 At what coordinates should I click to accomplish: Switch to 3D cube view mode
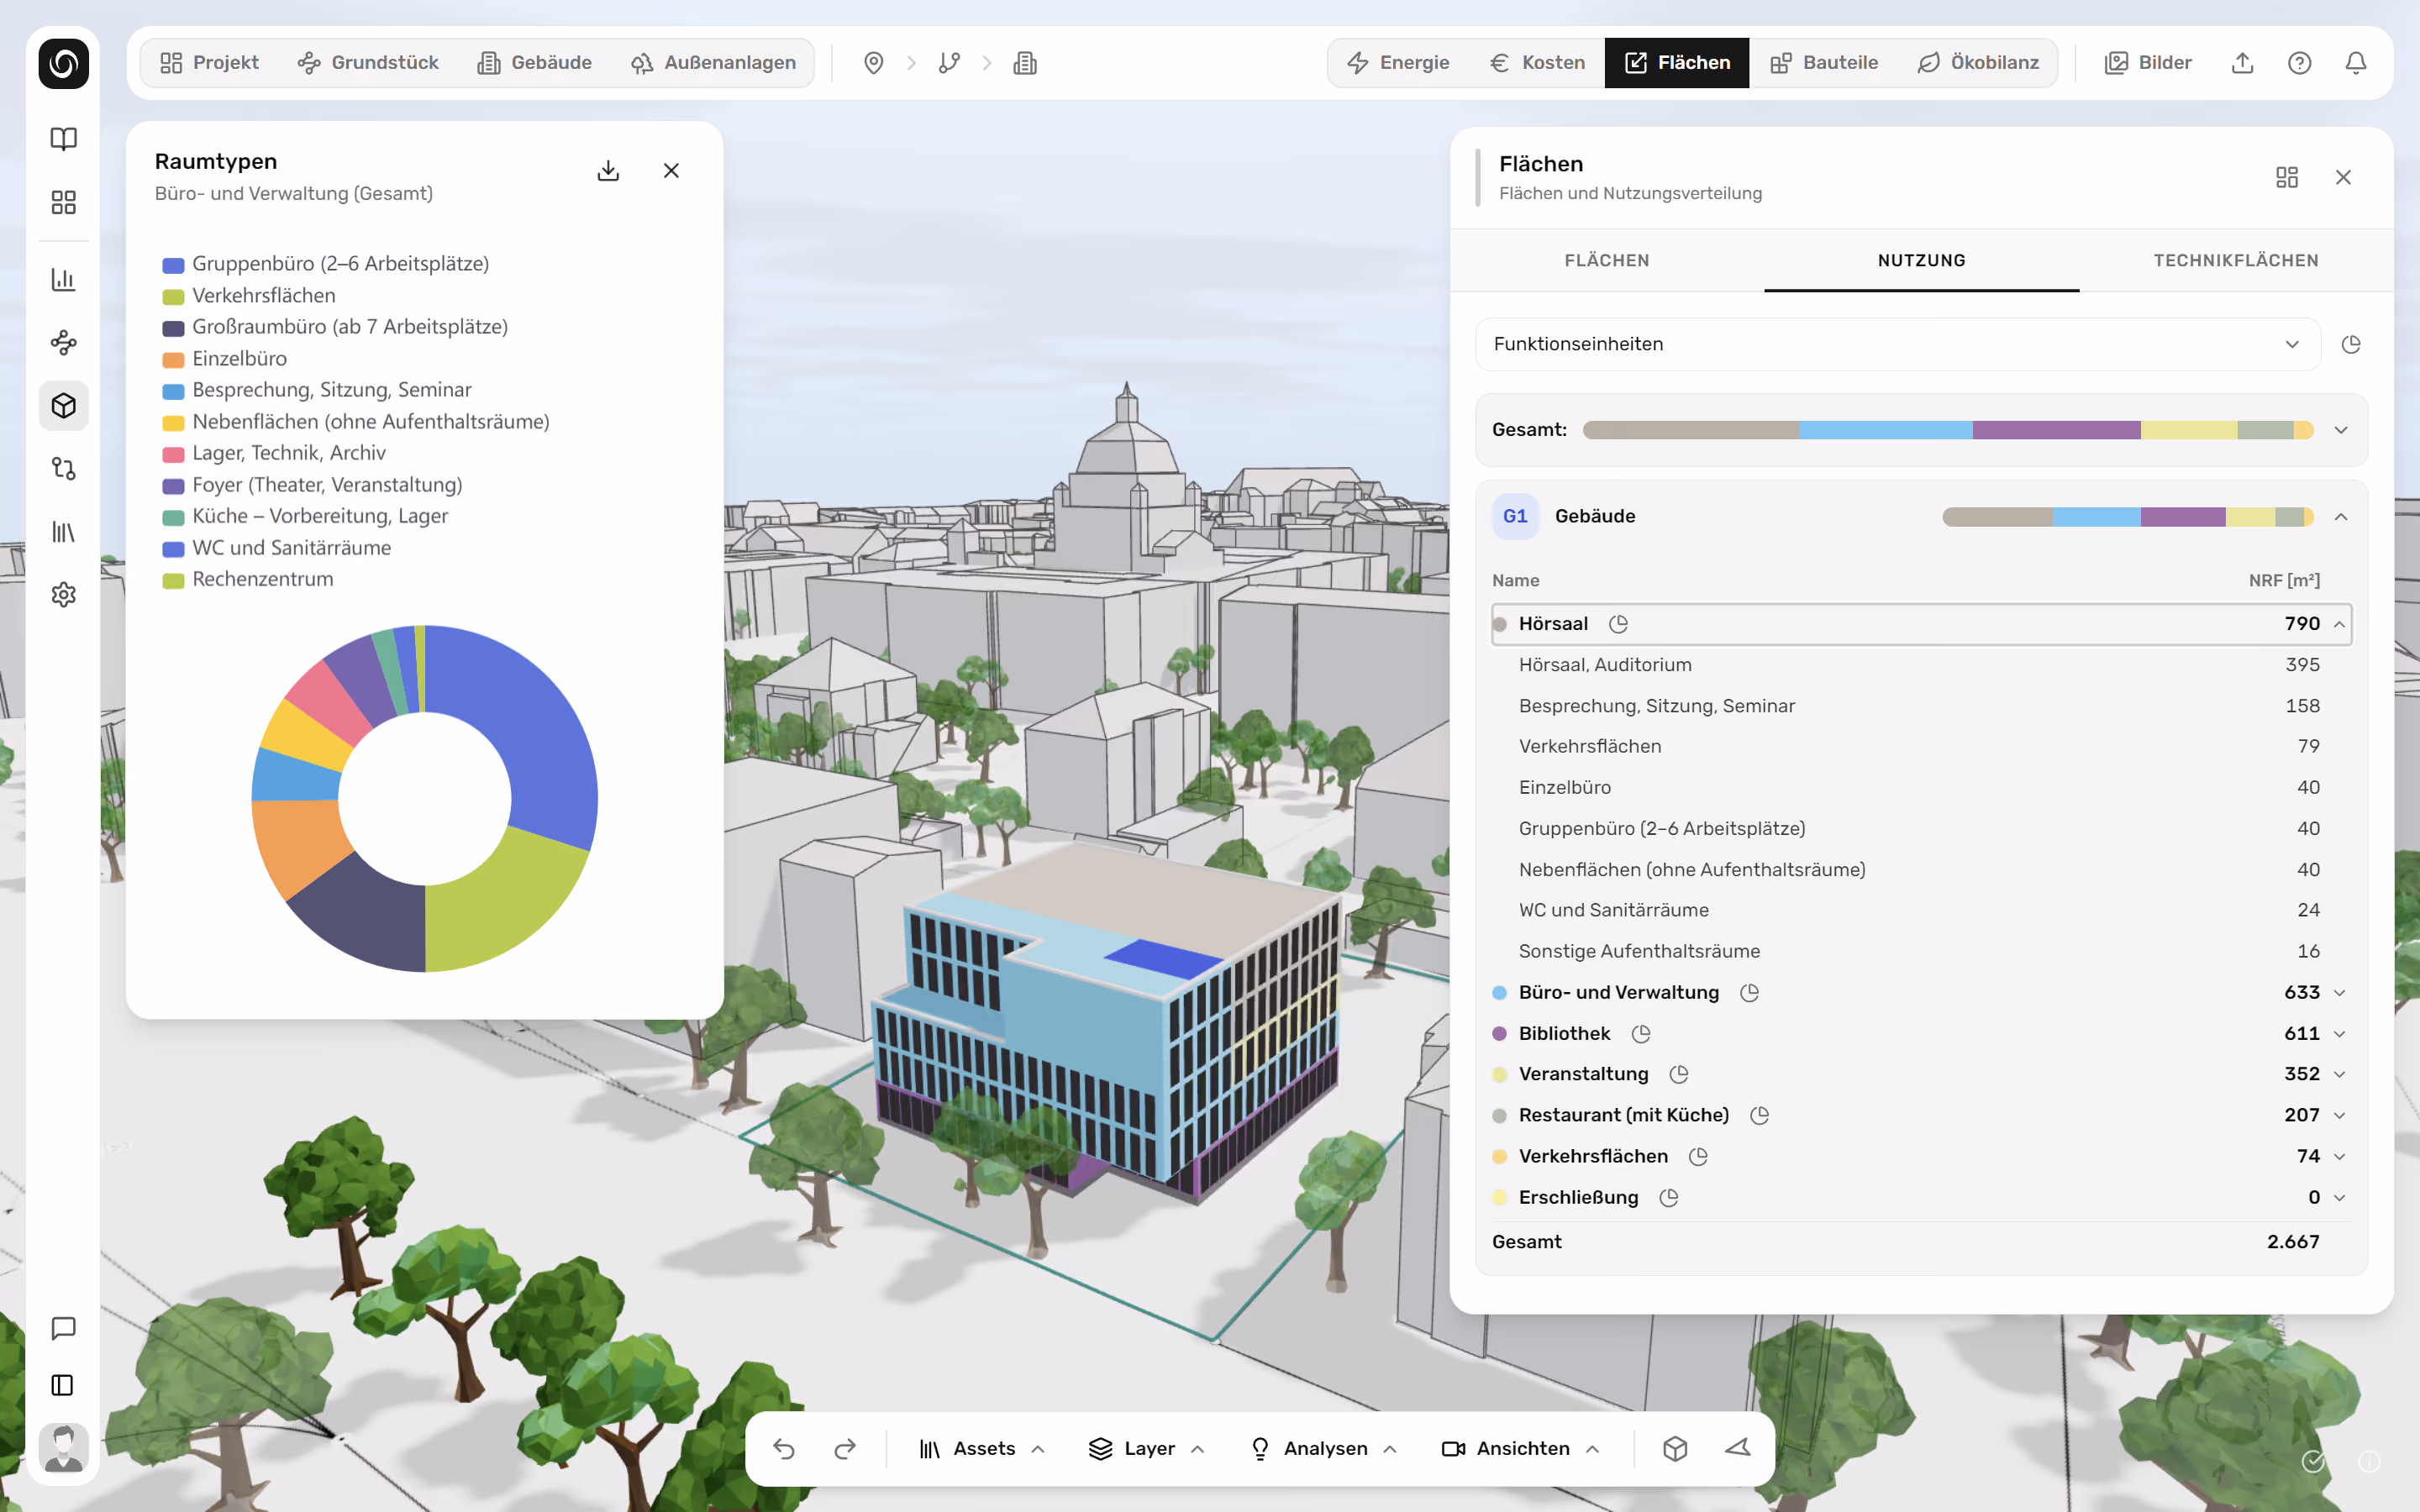point(1675,1449)
